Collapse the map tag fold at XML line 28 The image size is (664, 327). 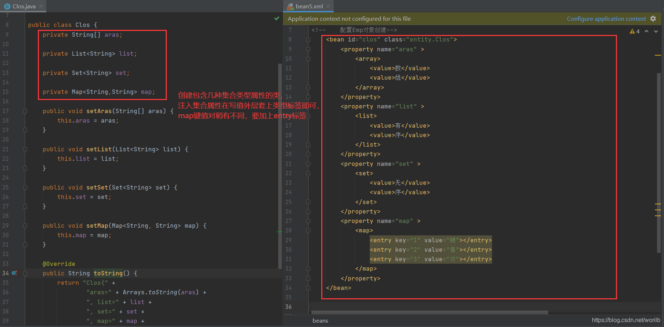[308, 231]
